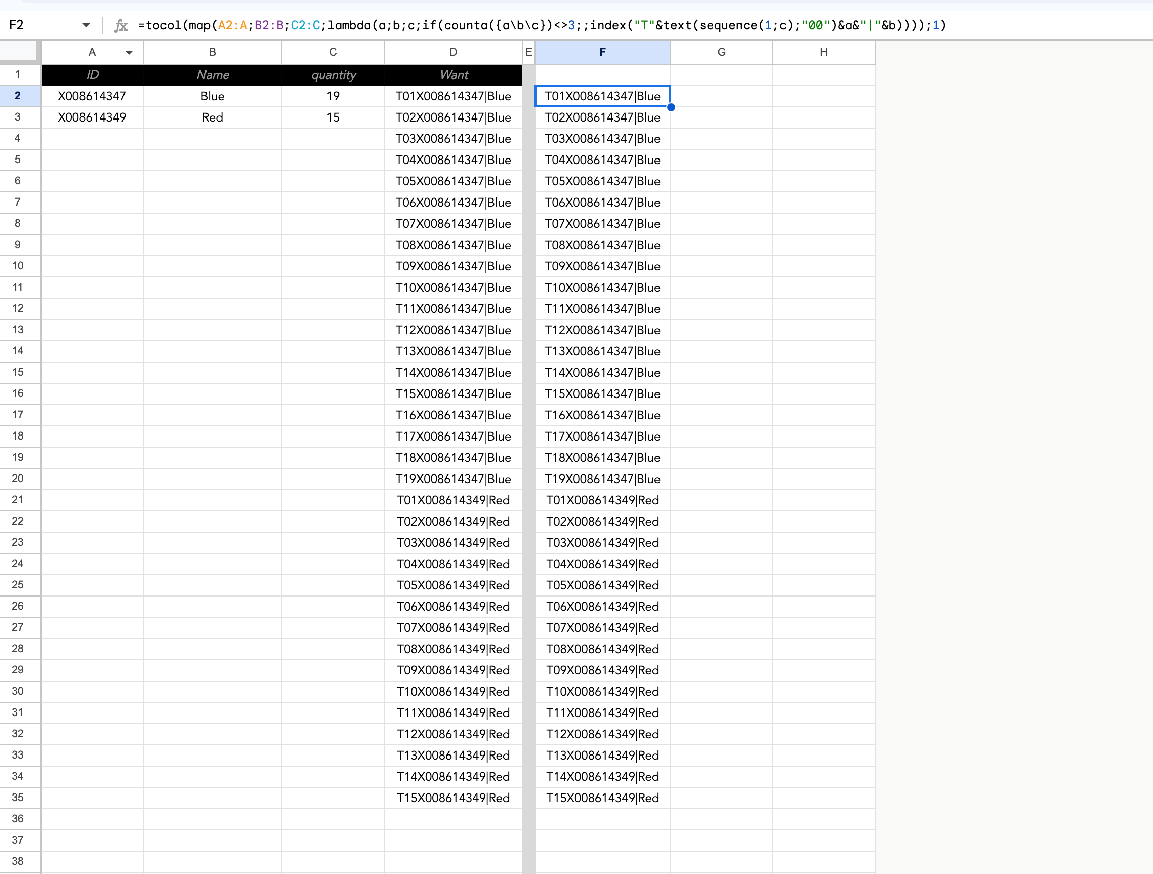Click the Want header cell

453,74
